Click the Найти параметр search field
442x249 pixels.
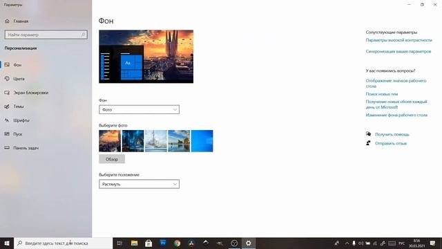tap(46, 35)
